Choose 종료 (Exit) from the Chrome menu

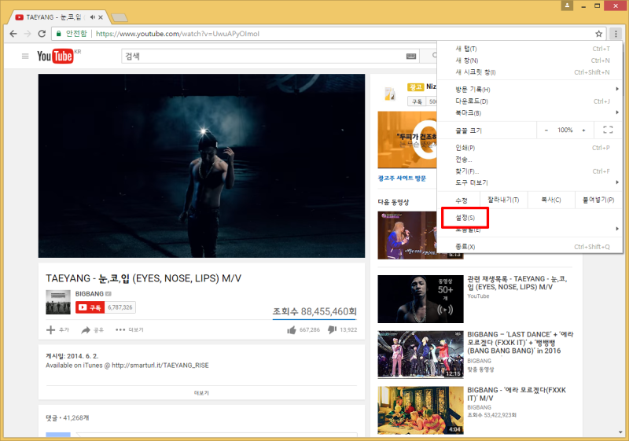pos(529,247)
